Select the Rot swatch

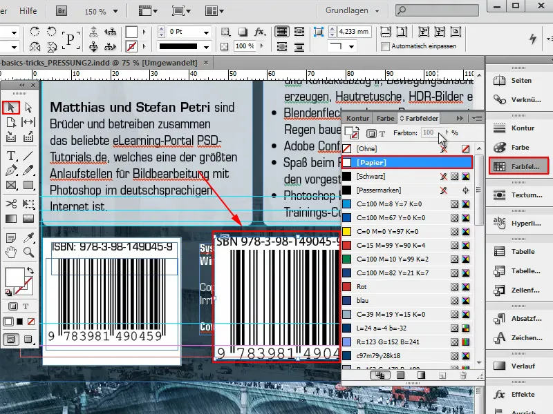coord(407,286)
